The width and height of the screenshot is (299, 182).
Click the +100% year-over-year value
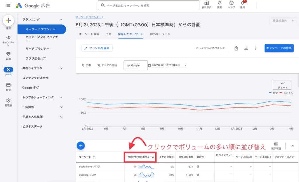[189, 175]
